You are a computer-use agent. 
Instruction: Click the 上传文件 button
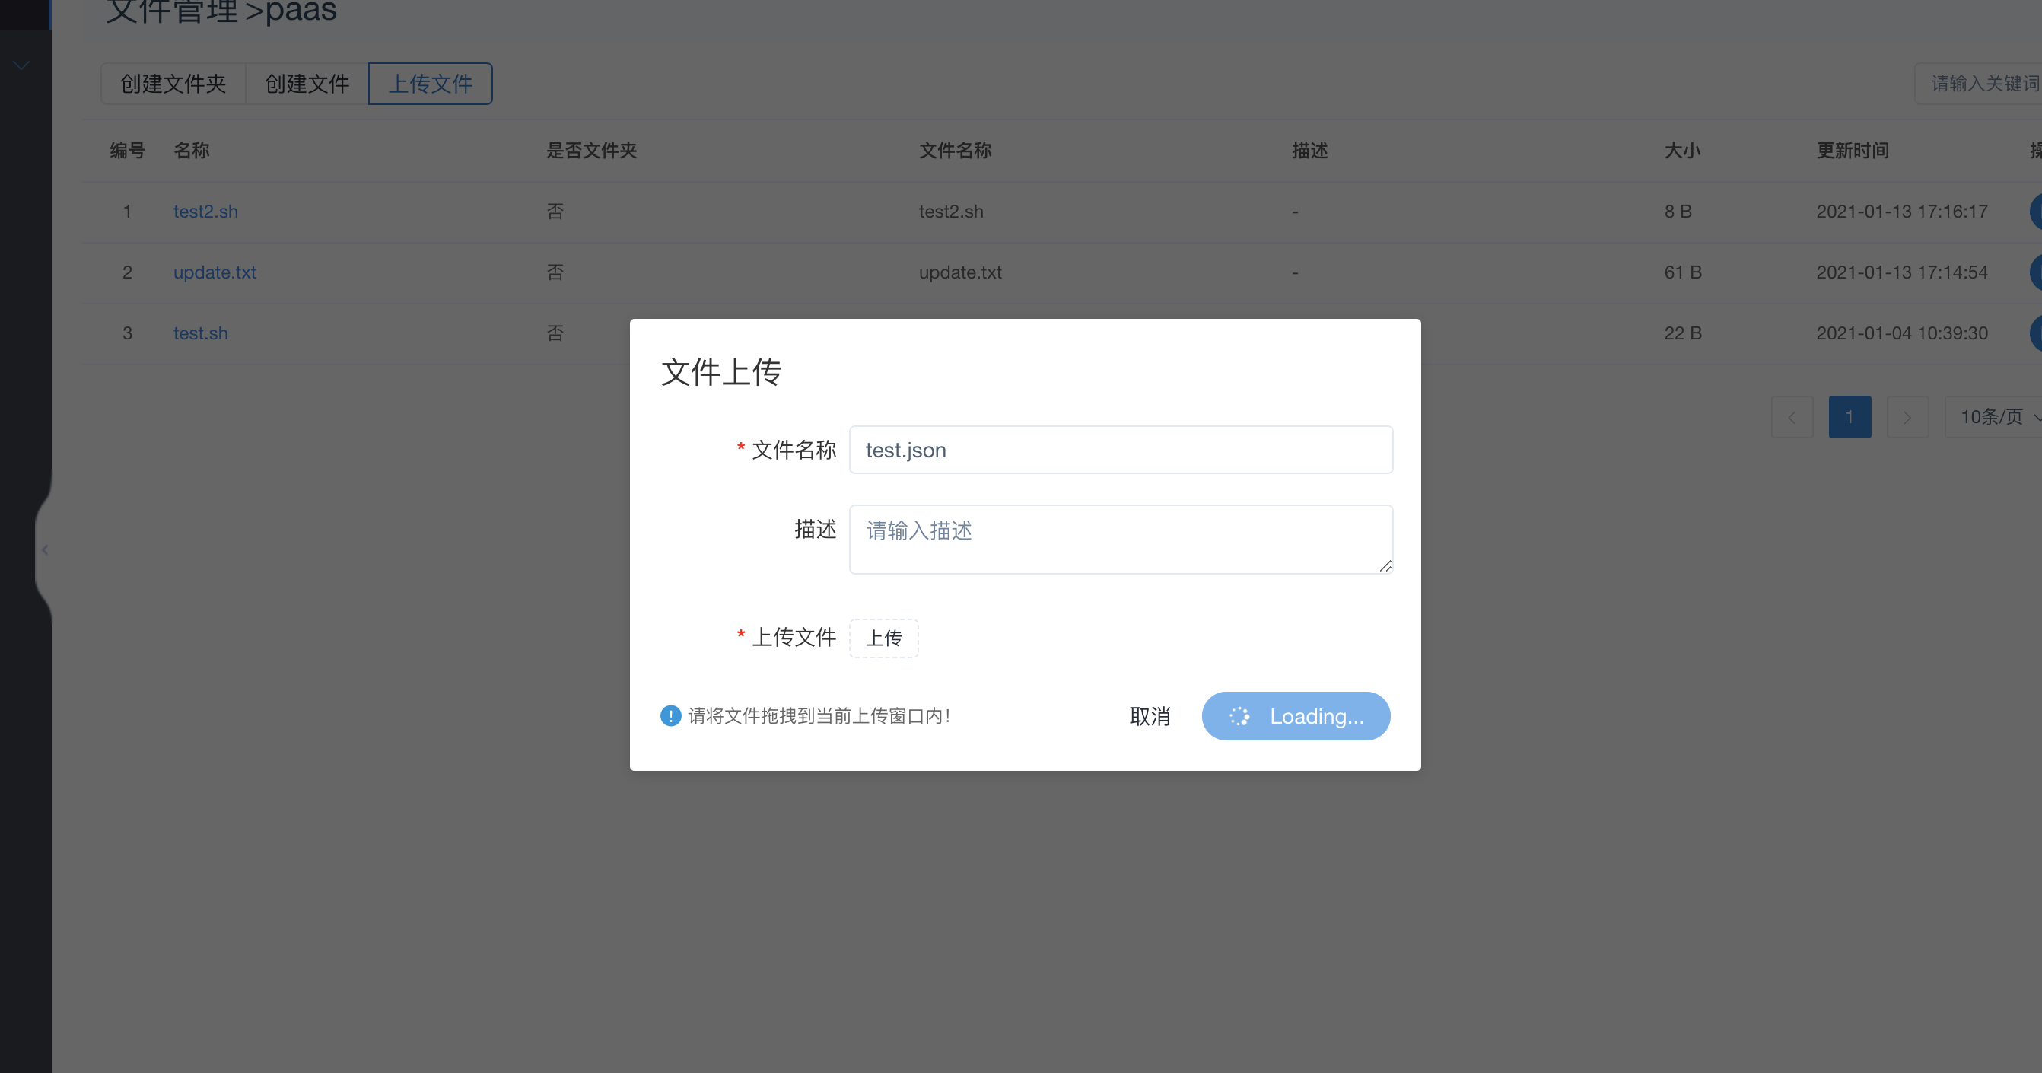tap(431, 83)
